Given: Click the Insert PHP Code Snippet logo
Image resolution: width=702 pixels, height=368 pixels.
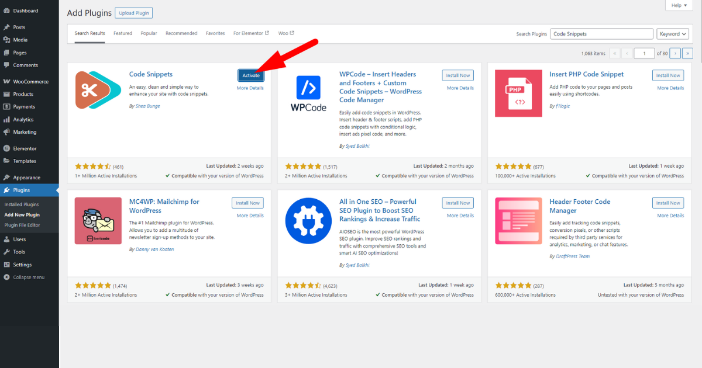Looking at the screenshot, I should tap(518, 93).
